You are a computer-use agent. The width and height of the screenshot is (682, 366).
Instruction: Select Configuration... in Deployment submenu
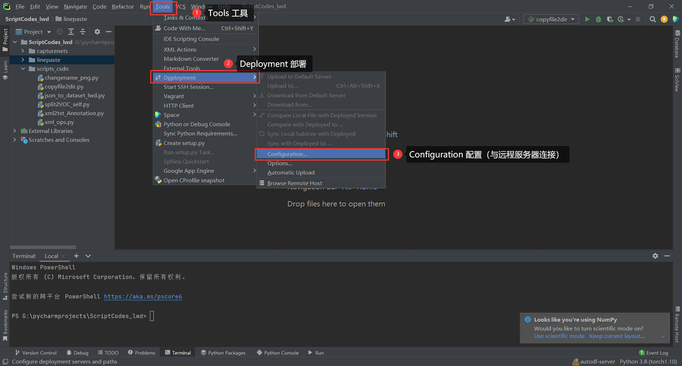tap(321, 154)
